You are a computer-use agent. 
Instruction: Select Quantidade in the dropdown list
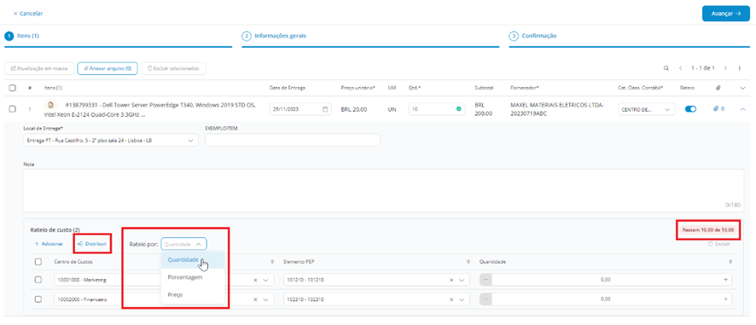click(x=193, y=259)
